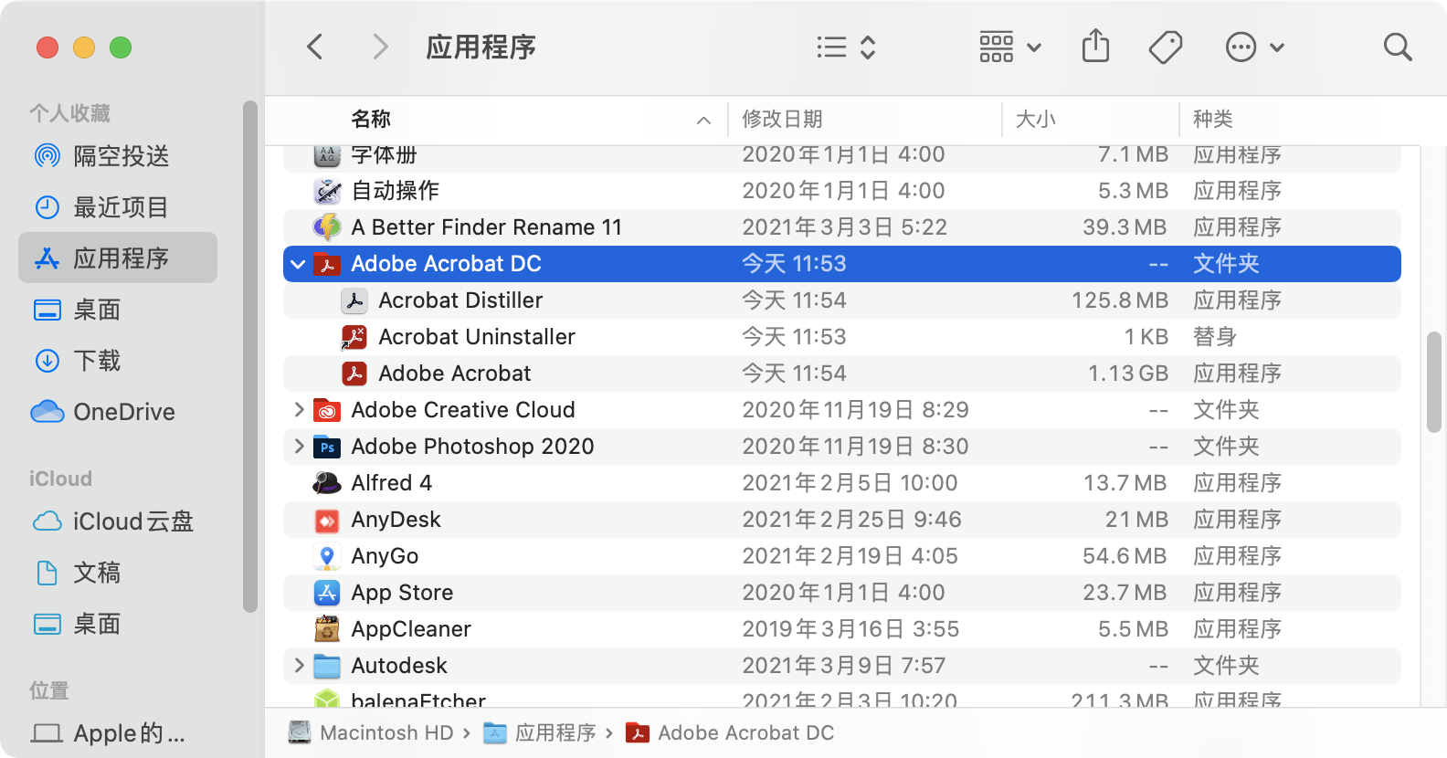Select the Adobe Creative Cloud folder icon

click(x=327, y=410)
